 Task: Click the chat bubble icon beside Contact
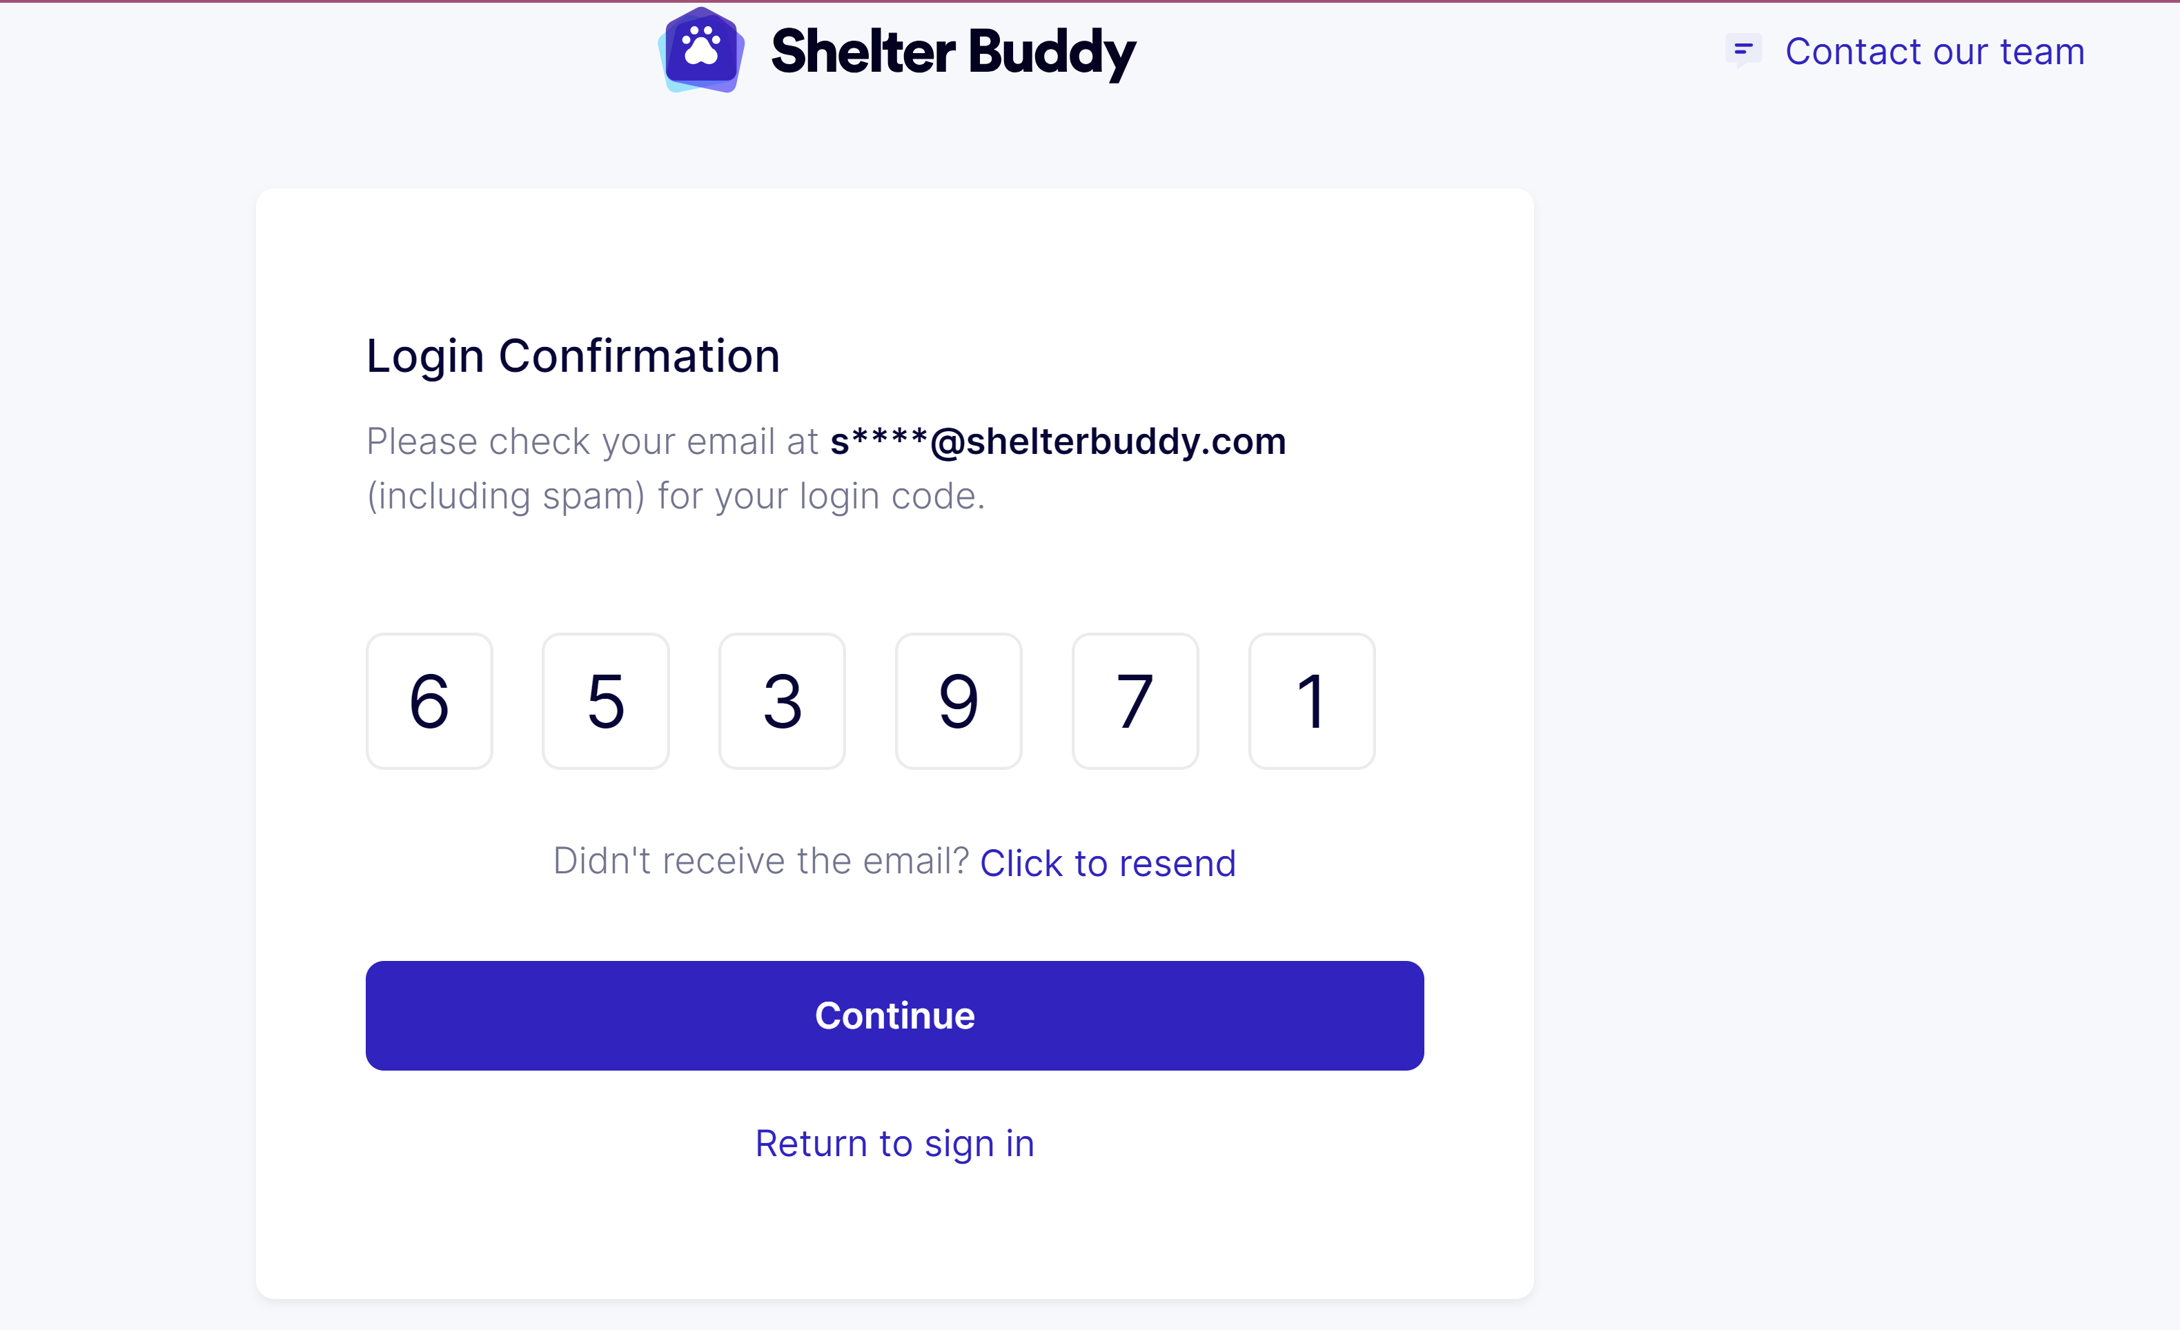[x=1743, y=50]
